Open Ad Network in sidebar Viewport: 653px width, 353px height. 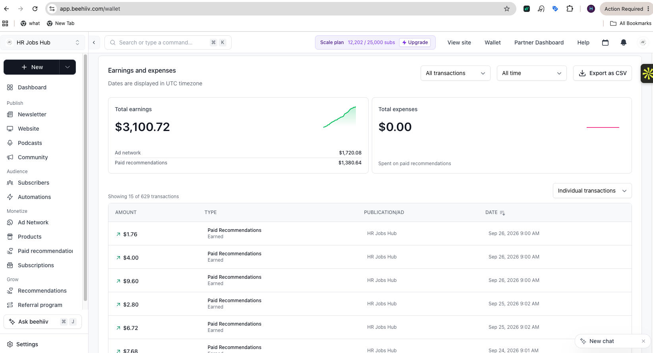28,222
